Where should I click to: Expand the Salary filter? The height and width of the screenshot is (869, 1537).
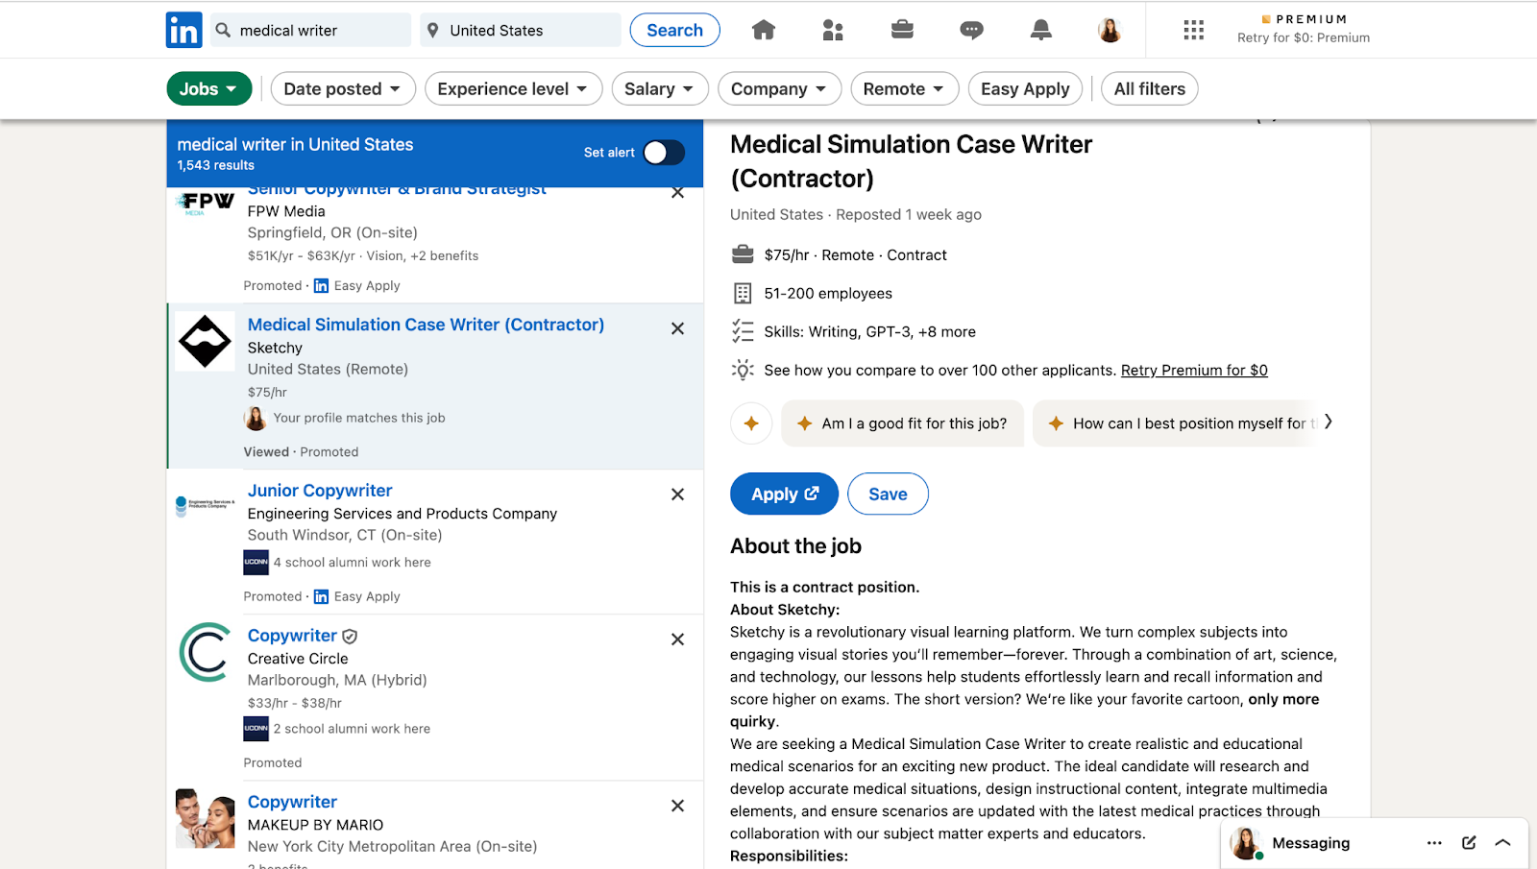pos(660,88)
